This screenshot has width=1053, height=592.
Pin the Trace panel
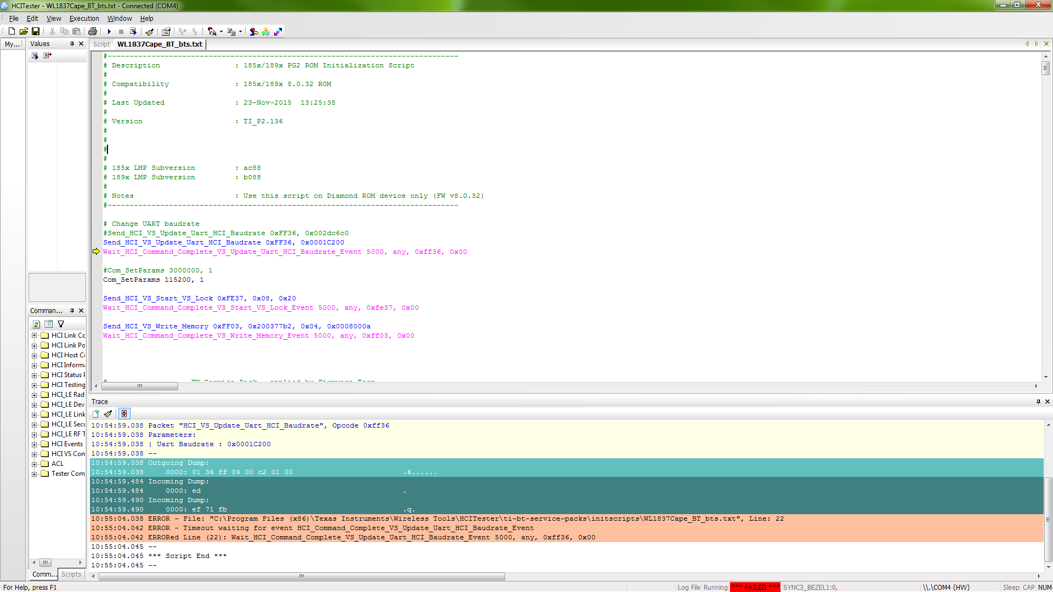click(1038, 401)
